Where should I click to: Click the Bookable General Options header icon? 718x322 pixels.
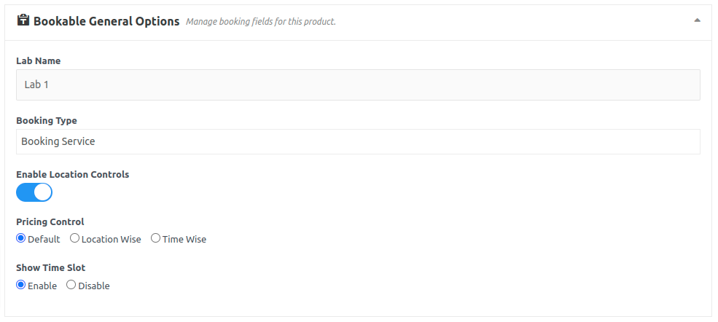pyautogui.click(x=23, y=21)
